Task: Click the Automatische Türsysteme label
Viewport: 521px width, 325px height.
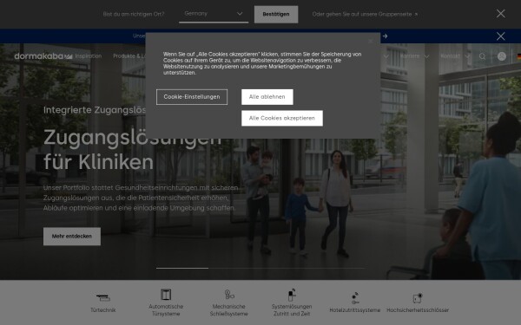Action: coord(166,310)
